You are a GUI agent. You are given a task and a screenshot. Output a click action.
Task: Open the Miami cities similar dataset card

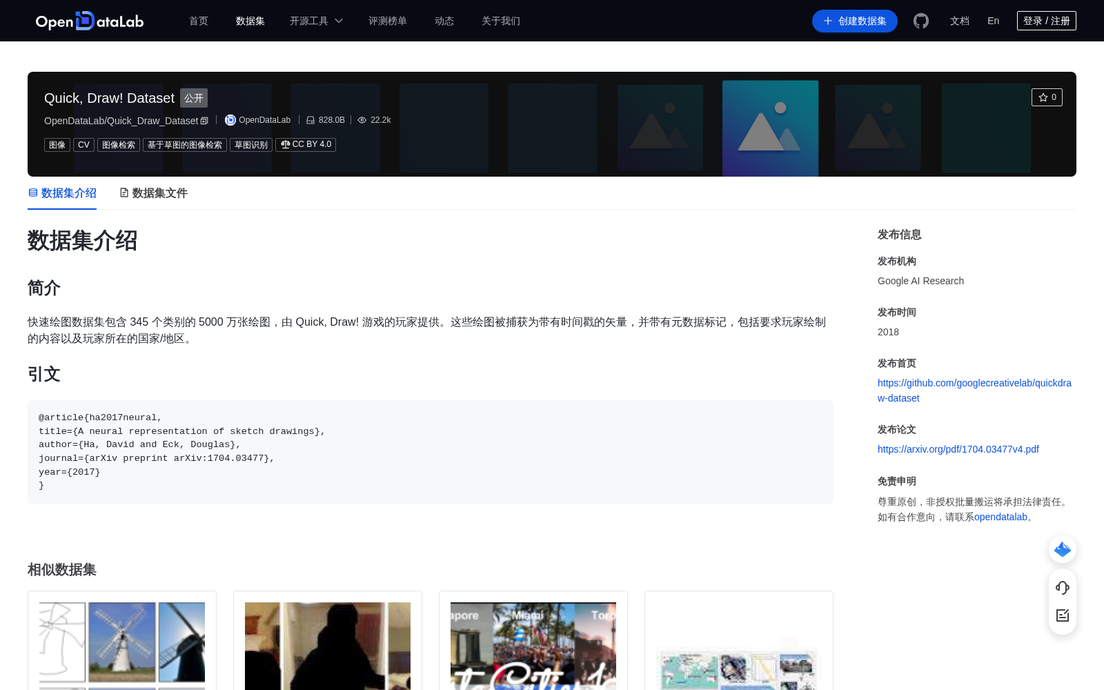point(533,640)
